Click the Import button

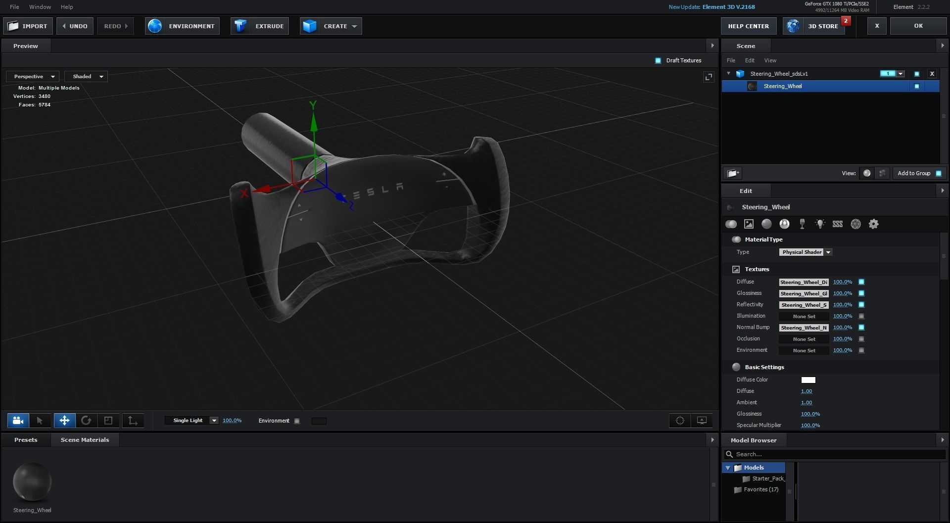[x=28, y=26]
